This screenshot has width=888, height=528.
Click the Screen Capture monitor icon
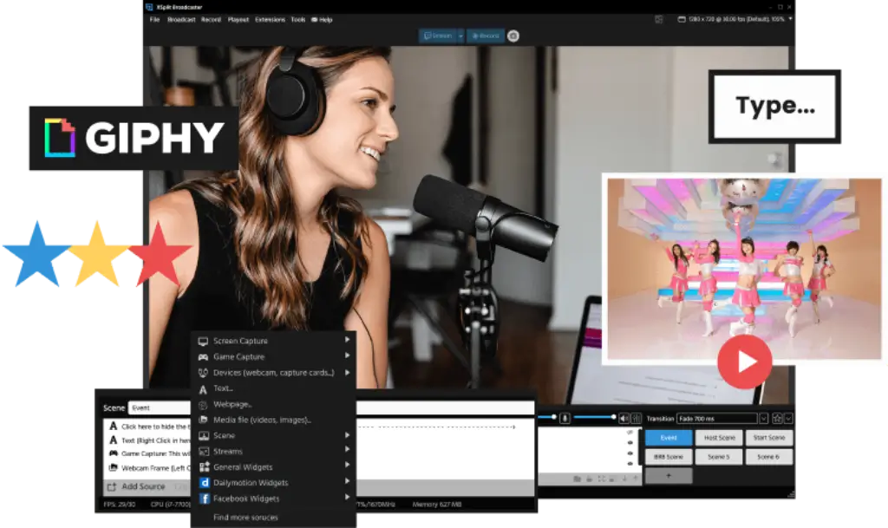[x=203, y=342]
